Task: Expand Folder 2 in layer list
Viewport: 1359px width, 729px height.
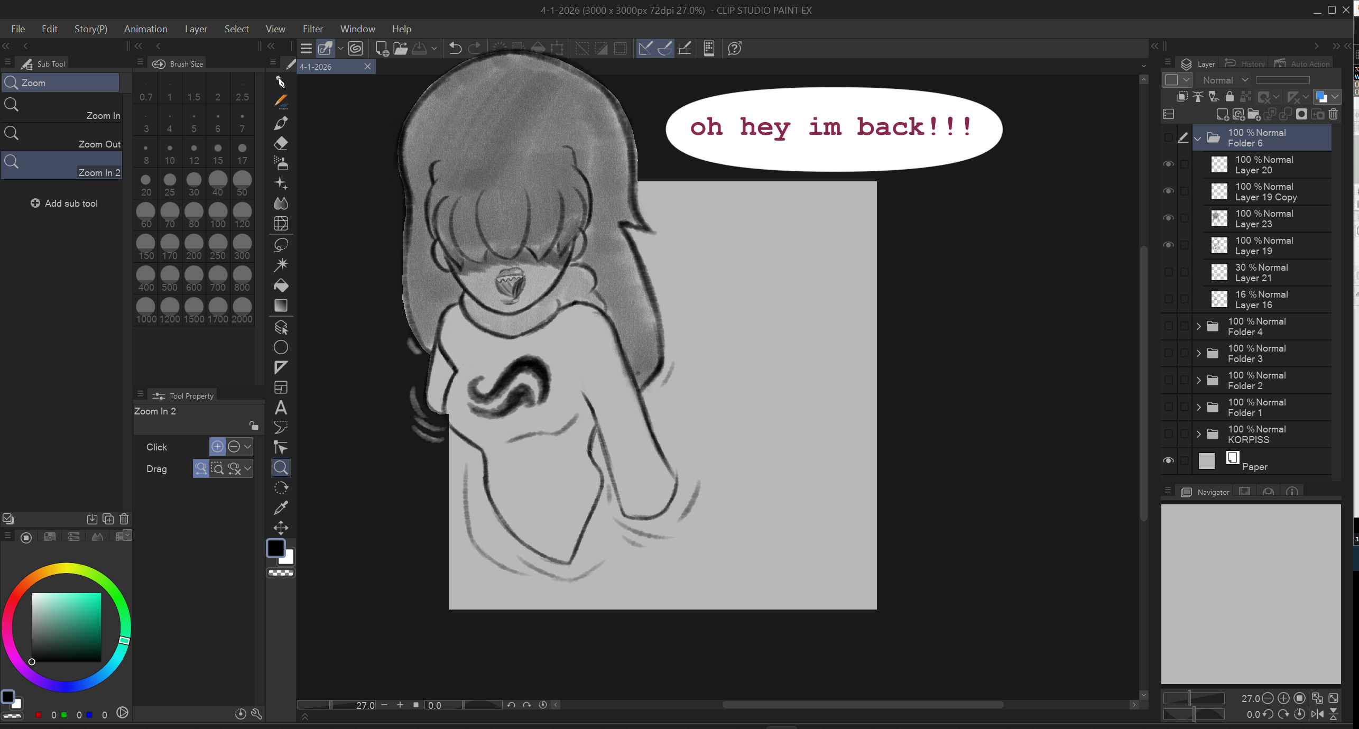Action: point(1198,380)
